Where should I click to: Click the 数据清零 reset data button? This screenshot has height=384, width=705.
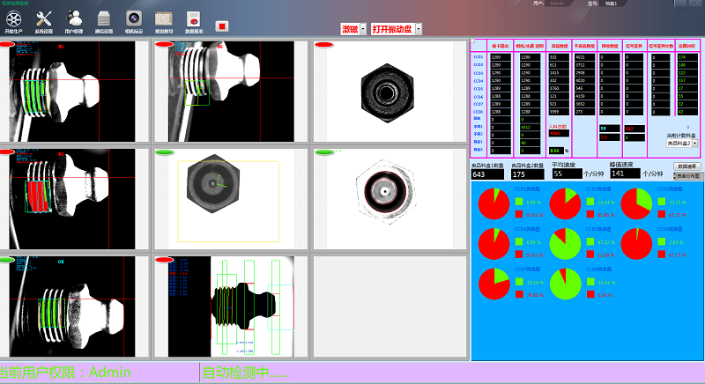coord(687,166)
